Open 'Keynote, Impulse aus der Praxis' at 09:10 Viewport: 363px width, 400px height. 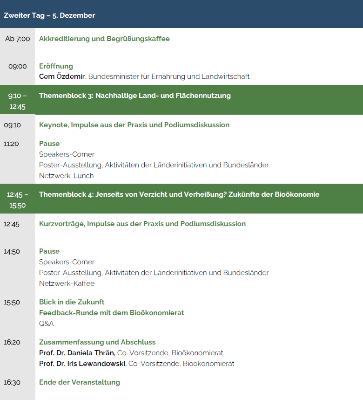point(134,125)
